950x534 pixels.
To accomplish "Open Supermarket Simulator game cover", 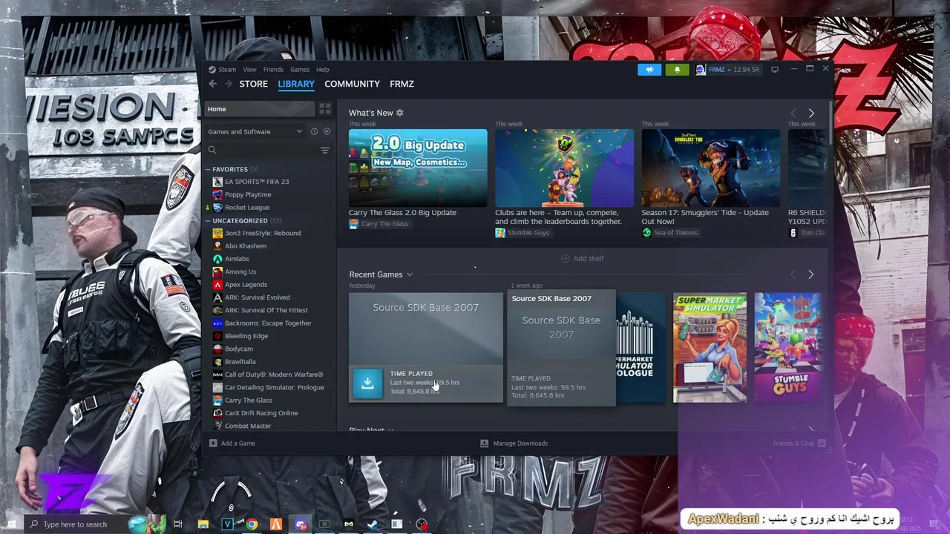I will tap(710, 348).
